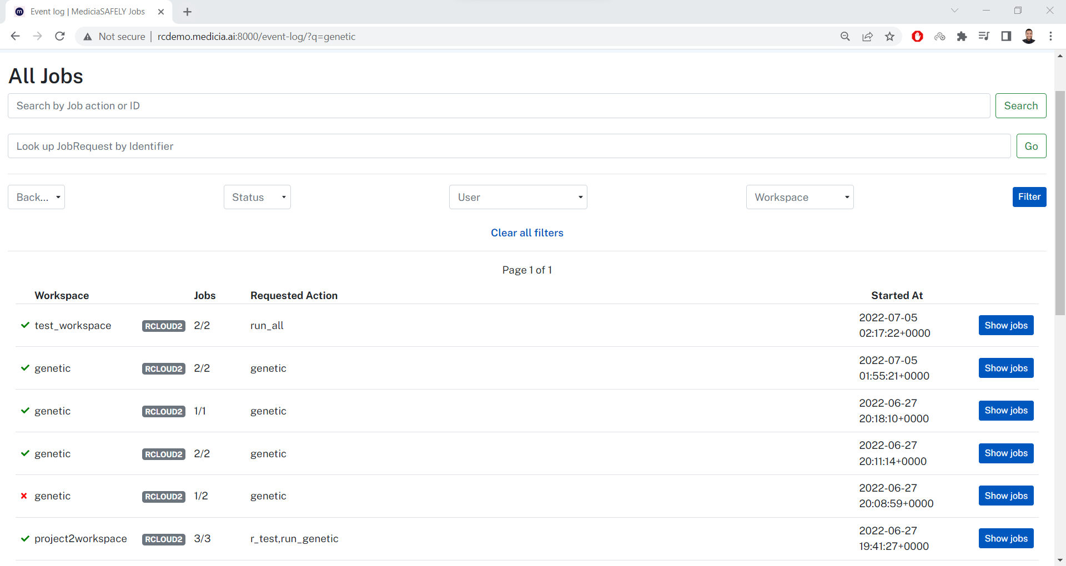This screenshot has height=566, width=1066.
Task: Focus the Search by Job action or ID field
Action: pyautogui.click(x=499, y=105)
